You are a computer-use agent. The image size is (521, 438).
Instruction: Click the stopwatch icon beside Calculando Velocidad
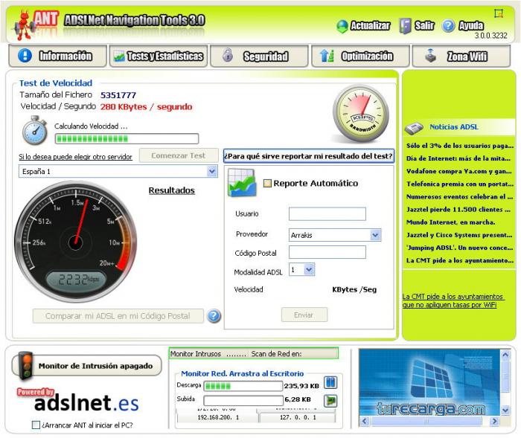(34, 130)
